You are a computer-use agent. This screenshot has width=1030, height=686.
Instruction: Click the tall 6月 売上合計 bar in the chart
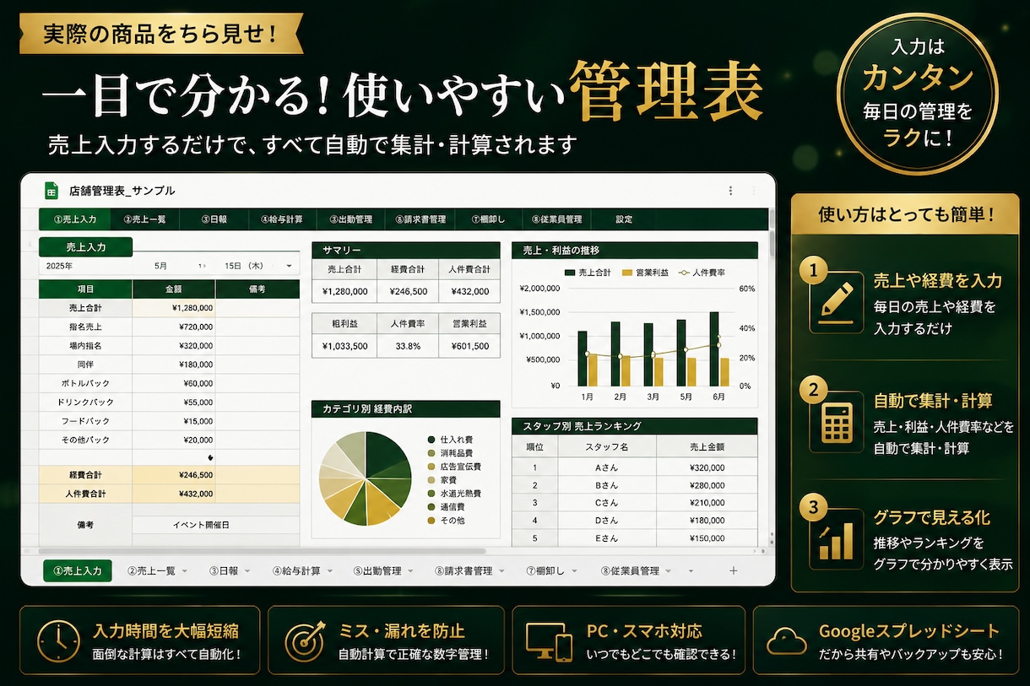tap(714, 348)
